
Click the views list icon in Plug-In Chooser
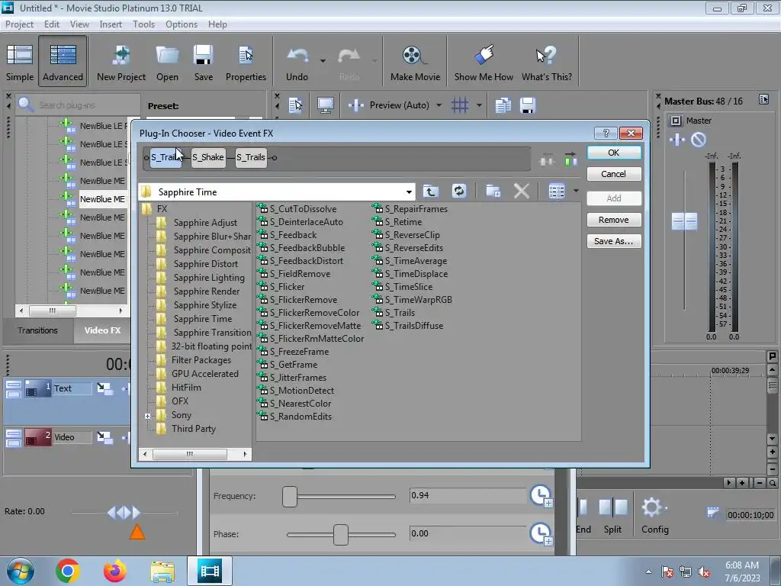556,191
